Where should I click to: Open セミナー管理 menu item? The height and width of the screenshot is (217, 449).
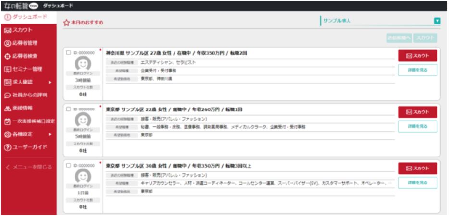coord(29,69)
